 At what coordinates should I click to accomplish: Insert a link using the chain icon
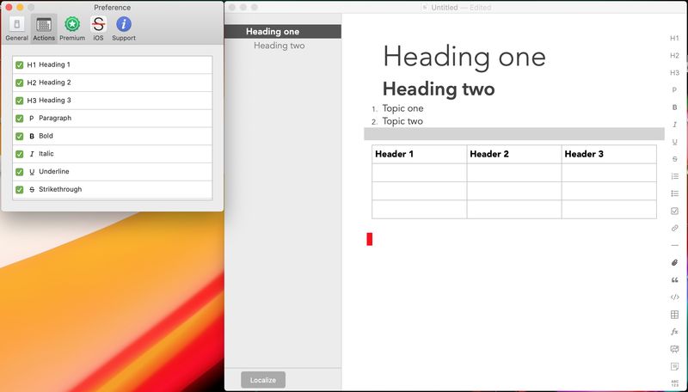pos(674,228)
